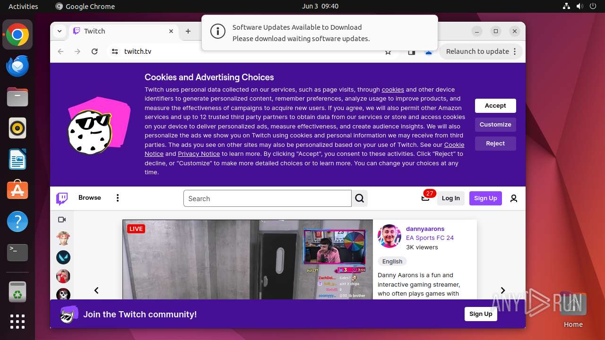The height and width of the screenshot is (340, 605).
Task: Open the three-dot more menu beside Browse
Action: click(x=118, y=198)
